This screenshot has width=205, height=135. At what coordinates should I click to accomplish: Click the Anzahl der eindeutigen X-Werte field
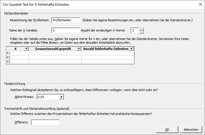pos(135,31)
